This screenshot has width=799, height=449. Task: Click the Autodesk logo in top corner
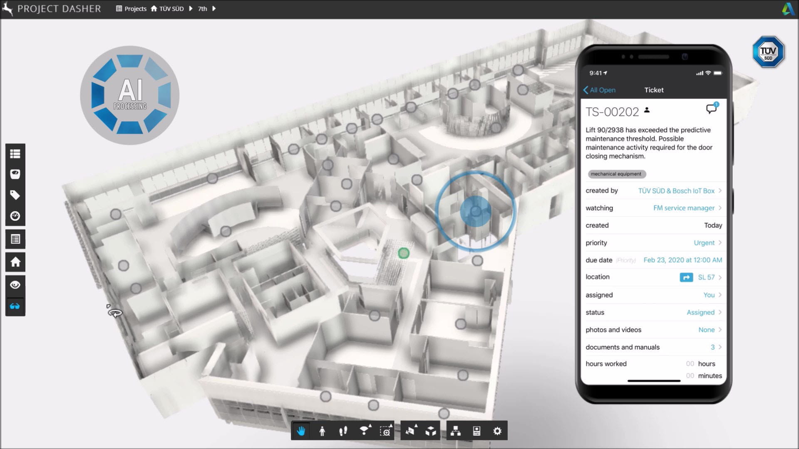click(788, 9)
